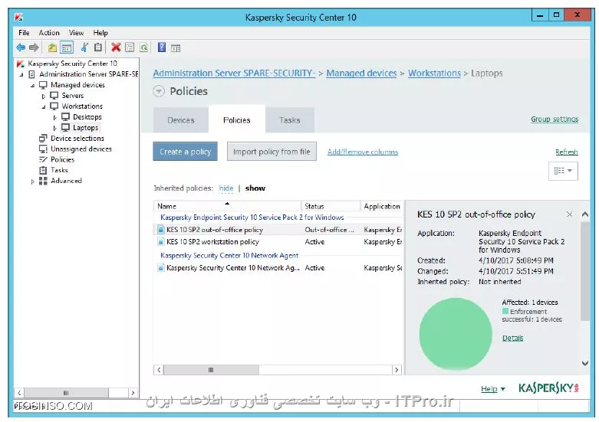
Task: Open Device selections in tree
Action: click(x=77, y=138)
